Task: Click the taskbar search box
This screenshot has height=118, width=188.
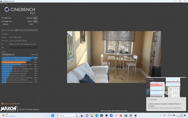Action: coord(67,115)
